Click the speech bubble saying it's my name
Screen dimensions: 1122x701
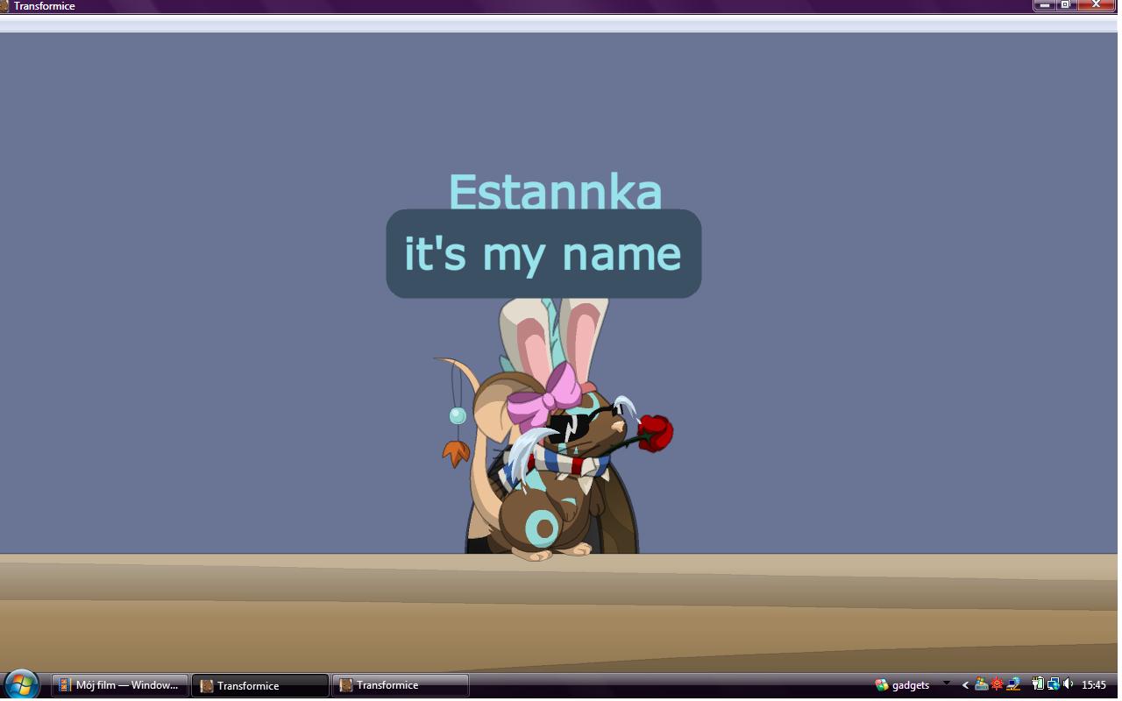tap(543, 253)
